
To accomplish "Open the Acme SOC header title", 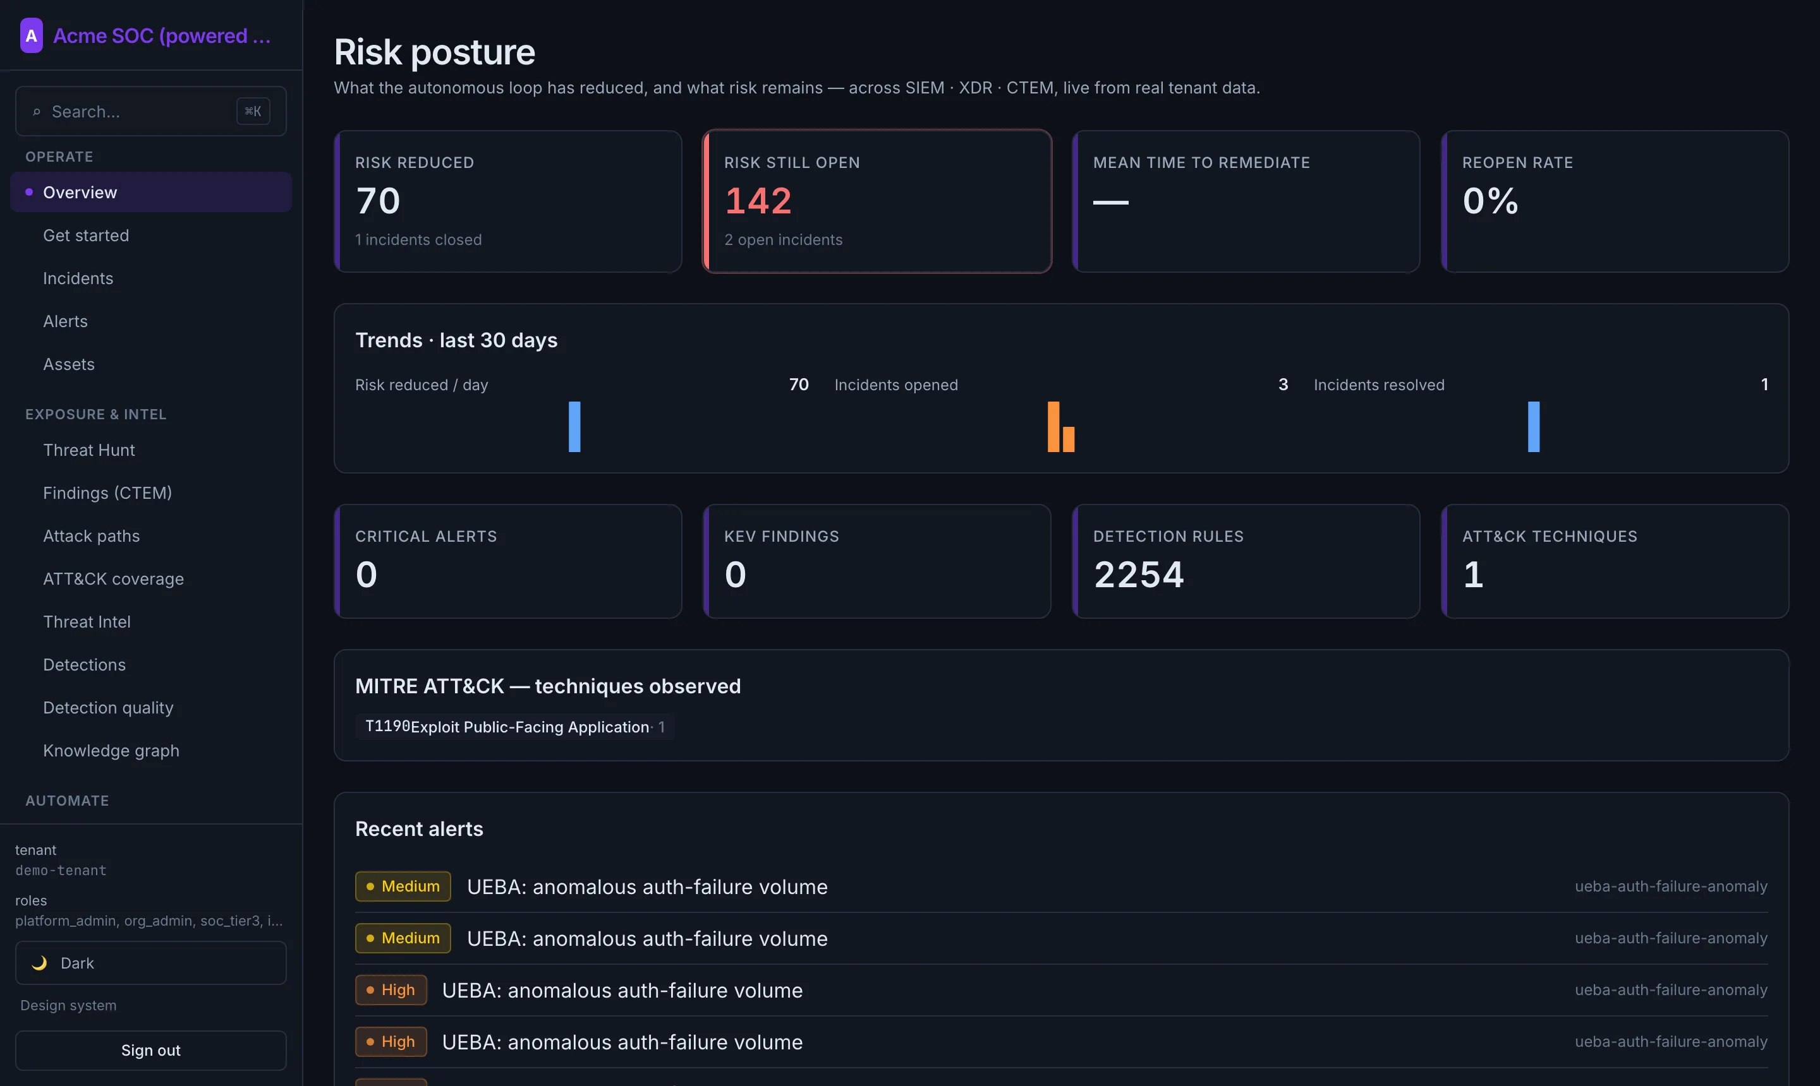I will 162,35.
